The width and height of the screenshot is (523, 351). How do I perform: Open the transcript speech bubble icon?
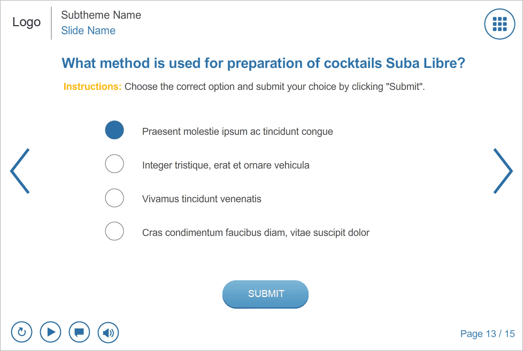tap(79, 332)
